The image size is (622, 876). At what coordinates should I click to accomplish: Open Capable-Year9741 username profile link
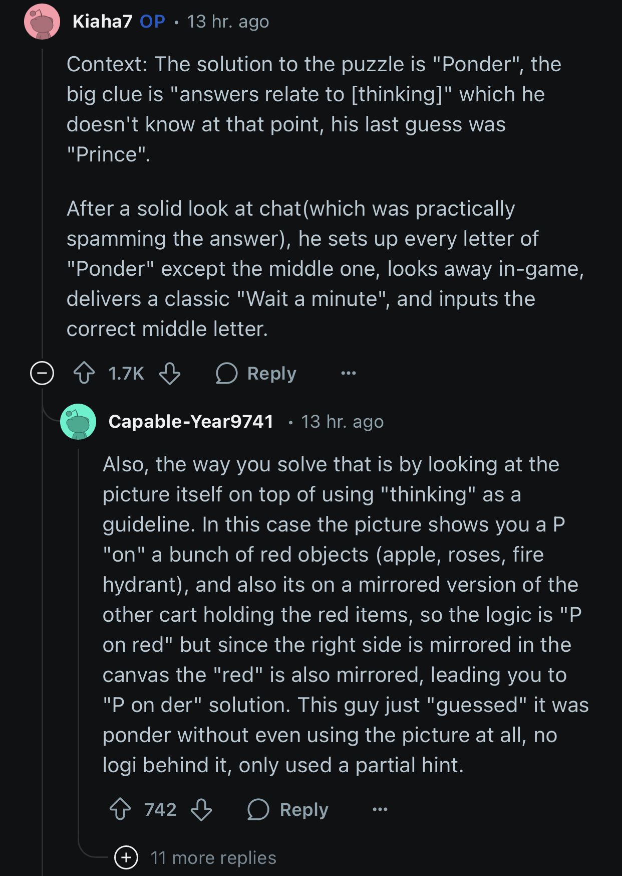click(x=191, y=422)
